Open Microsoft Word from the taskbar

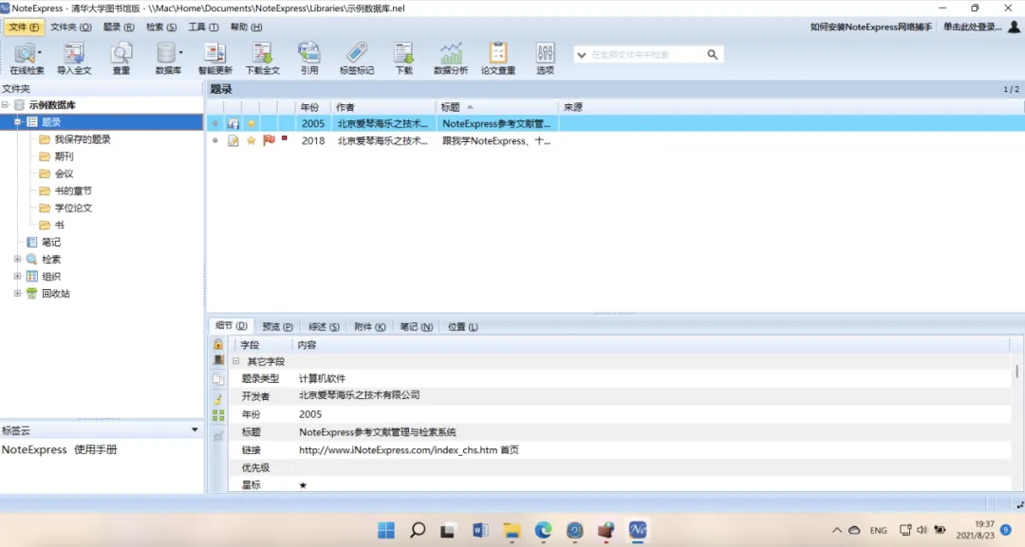480,530
